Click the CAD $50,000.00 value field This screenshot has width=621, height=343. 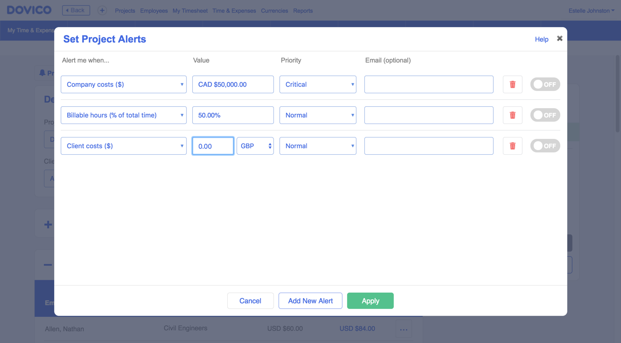pos(233,84)
